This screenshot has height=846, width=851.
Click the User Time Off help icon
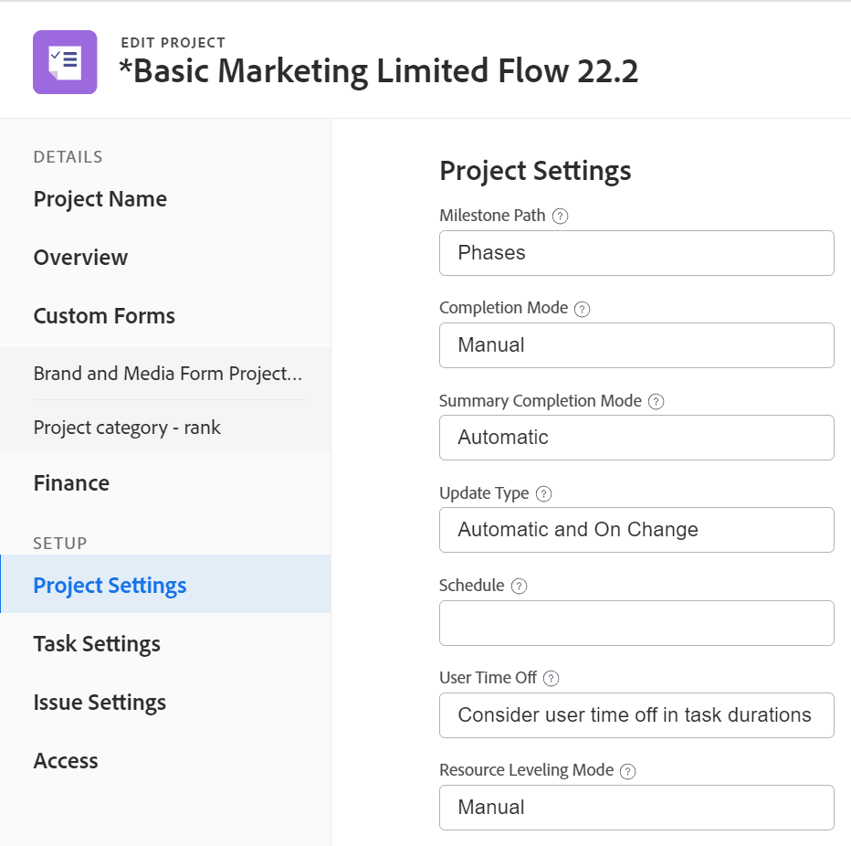[551, 679]
